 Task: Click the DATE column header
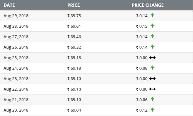(9, 5)
